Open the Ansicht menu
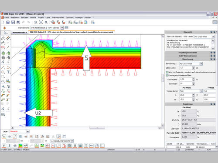Viewport: 218px width, 163px height. (x=33, y=17)
